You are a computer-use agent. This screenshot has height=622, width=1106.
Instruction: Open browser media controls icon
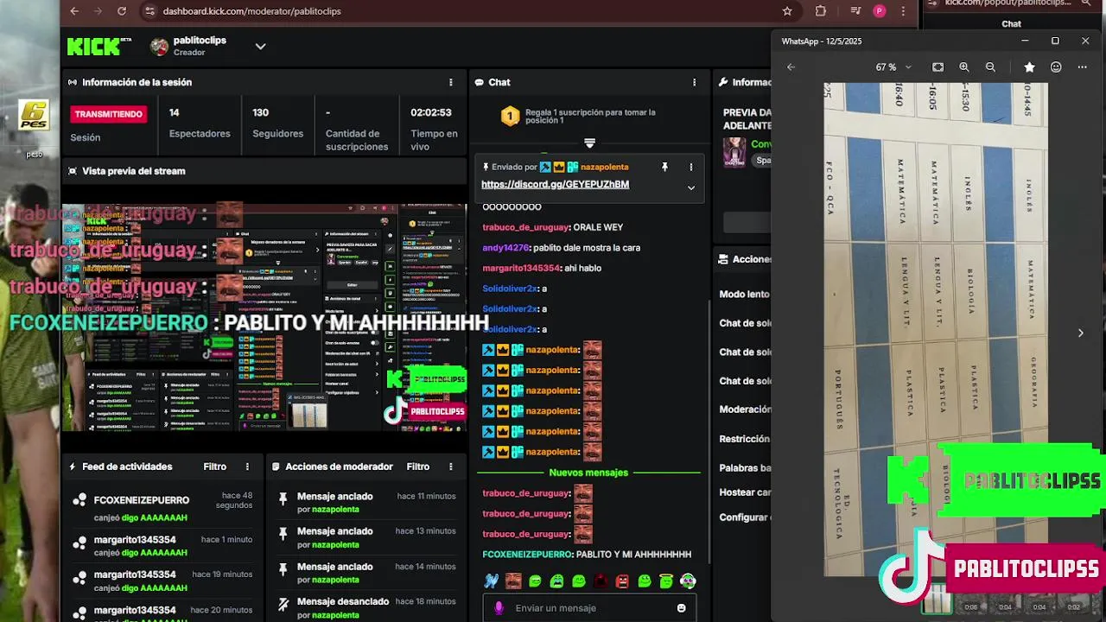tap(855, 11)
